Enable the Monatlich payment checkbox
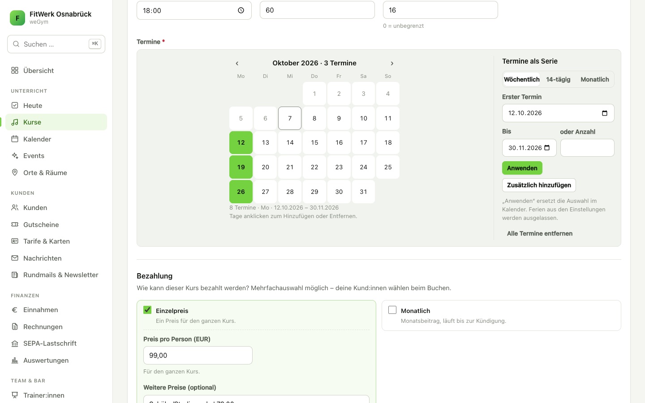Image resolution: width=645 pixels, height=403 pixels. point(392,310)
